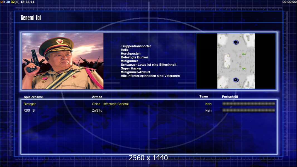297x167 pixels.
Task: Click start position 1 marker on map
Action: point(236,80)
